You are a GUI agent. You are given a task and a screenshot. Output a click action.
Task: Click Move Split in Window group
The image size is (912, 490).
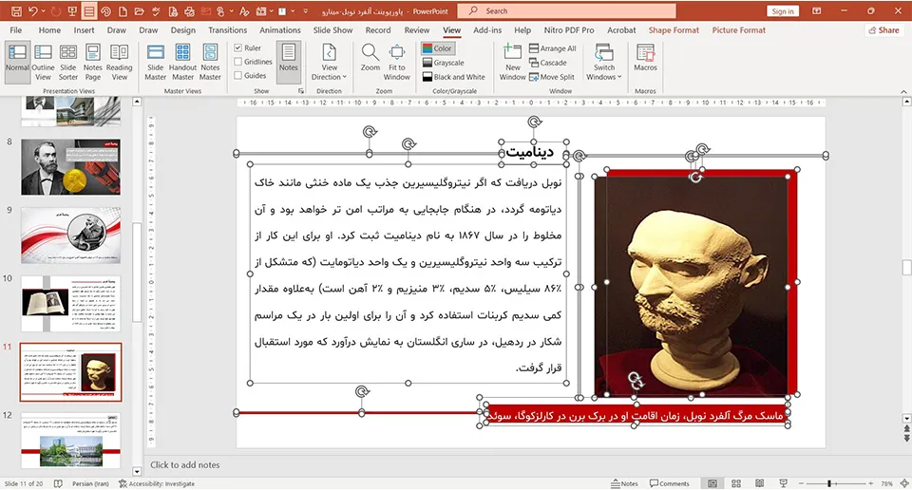pos(551,77)
